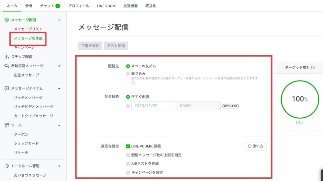Open the ホーム tab

click(x=12, y=6)
